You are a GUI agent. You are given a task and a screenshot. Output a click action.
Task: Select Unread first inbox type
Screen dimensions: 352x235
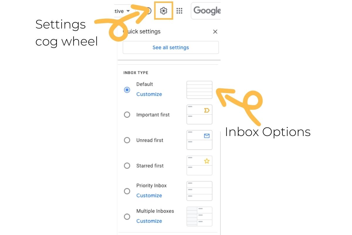127,140
